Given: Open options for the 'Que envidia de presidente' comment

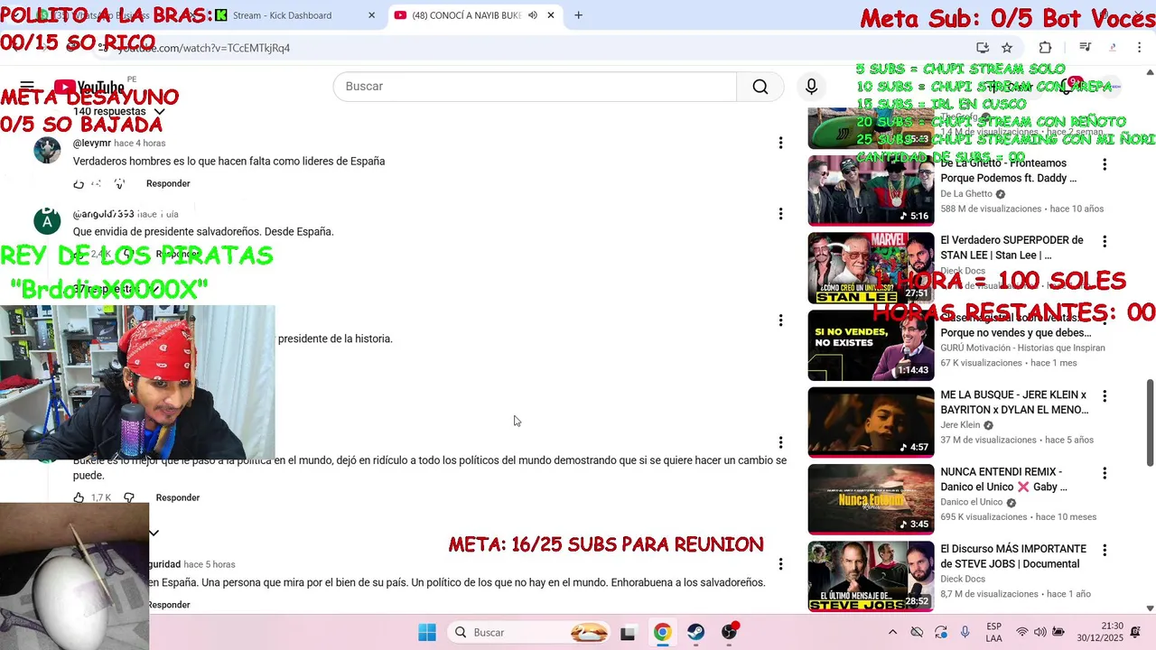Looking at the screenshot, I should pos(780,214).
